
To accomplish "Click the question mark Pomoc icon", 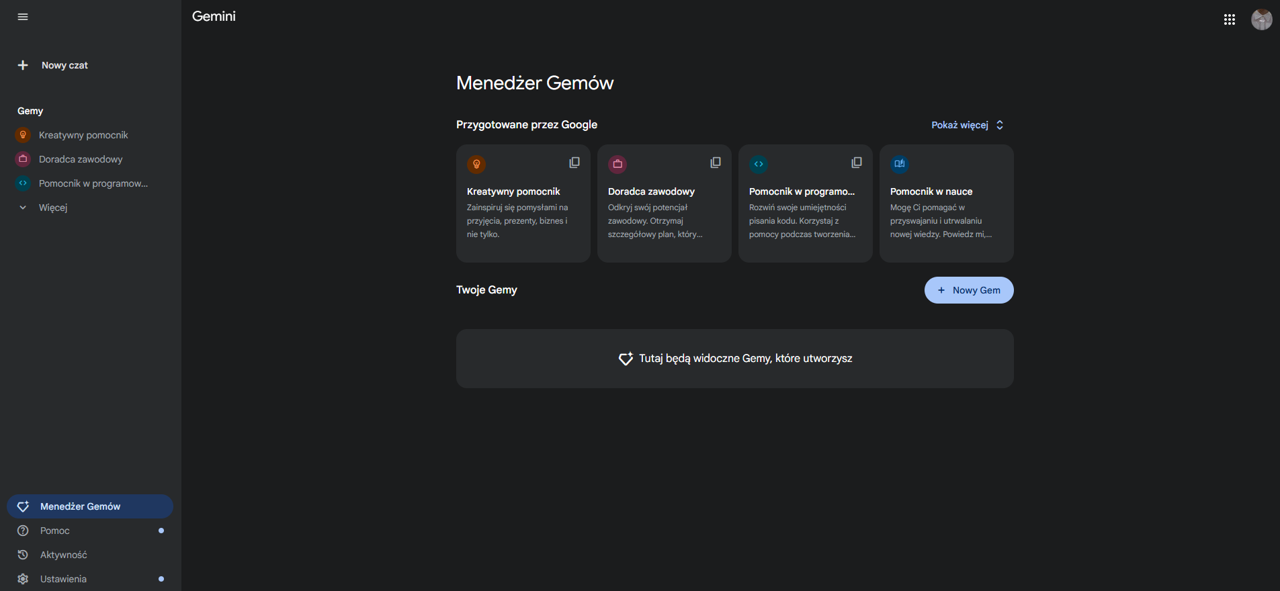I will [23, 531].
